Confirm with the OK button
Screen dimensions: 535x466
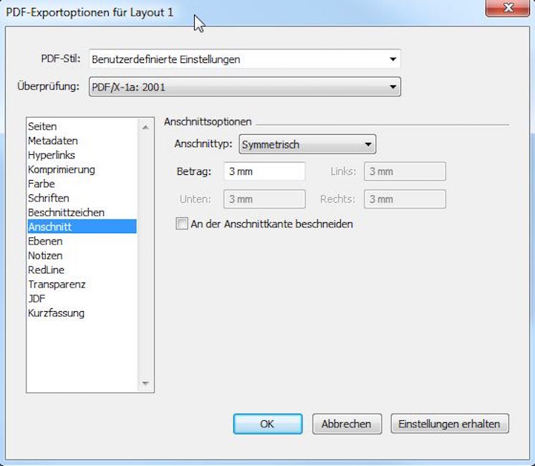pos(268,424)
